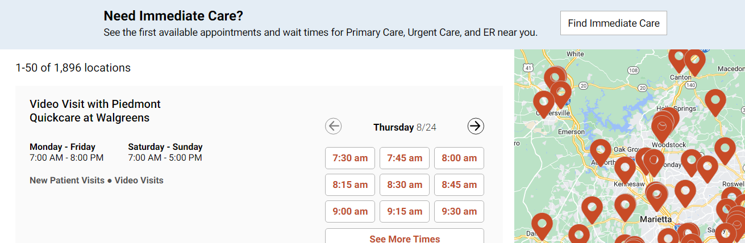Go back to previous day arrow
The height and width of the screenshot is (243, 745).
pyautogui.click(x=334, y=126)
